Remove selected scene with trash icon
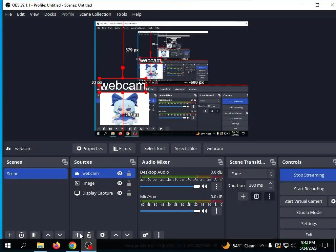 [x=21, y=235]
